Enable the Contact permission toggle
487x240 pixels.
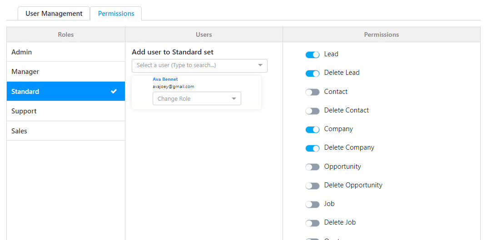[x=313, y=92]
